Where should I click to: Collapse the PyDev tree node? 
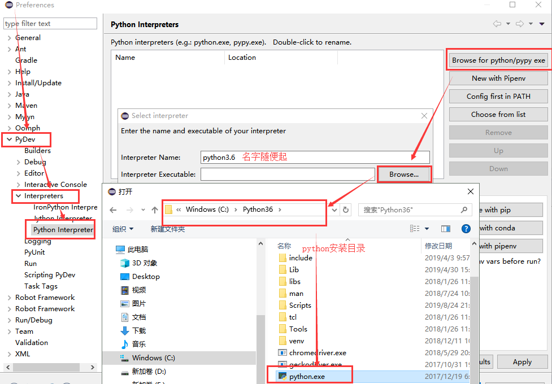9,139
